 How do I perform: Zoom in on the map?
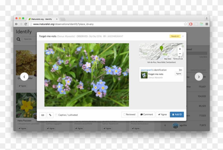pos(180,49)
